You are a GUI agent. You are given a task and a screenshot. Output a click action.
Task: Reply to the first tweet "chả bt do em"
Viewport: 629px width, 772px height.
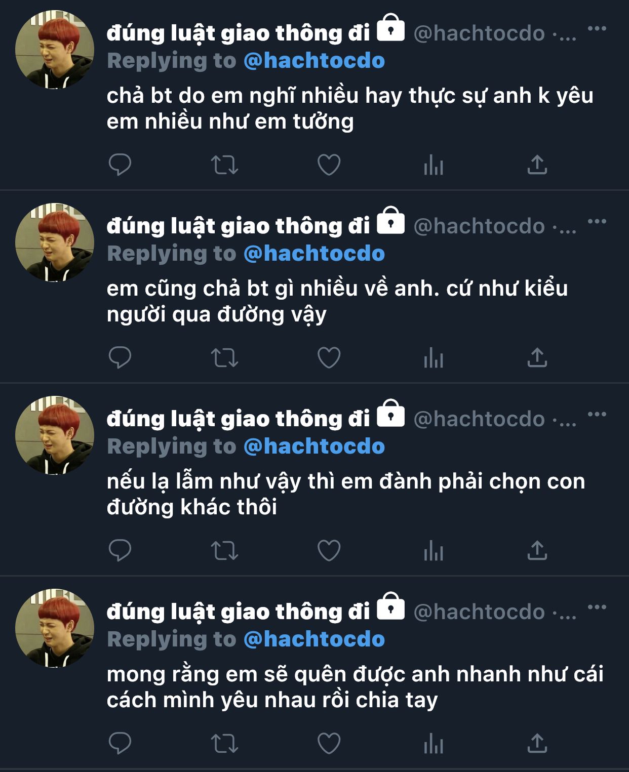(120, 165)
